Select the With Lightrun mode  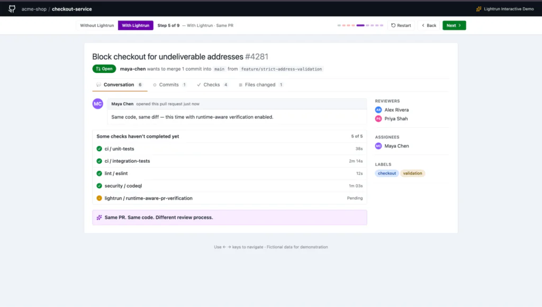coord(135,25)
